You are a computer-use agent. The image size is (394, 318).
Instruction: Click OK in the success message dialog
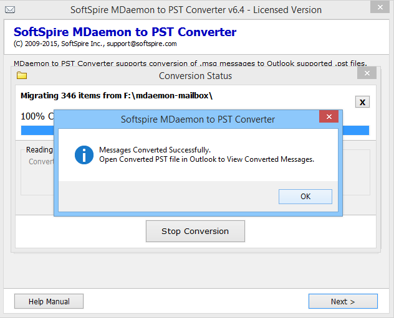(x=305, y=197)
